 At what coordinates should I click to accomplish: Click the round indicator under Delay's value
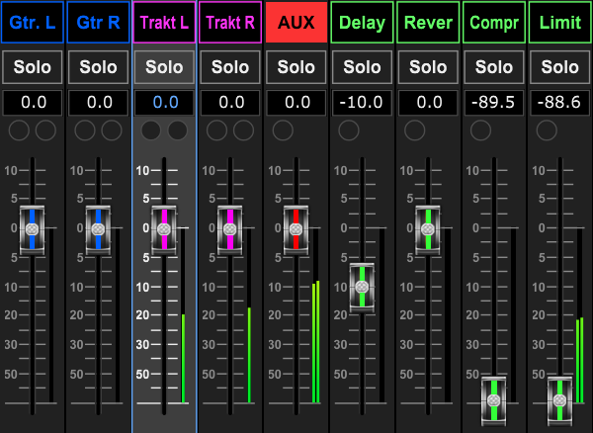point(350,130)
